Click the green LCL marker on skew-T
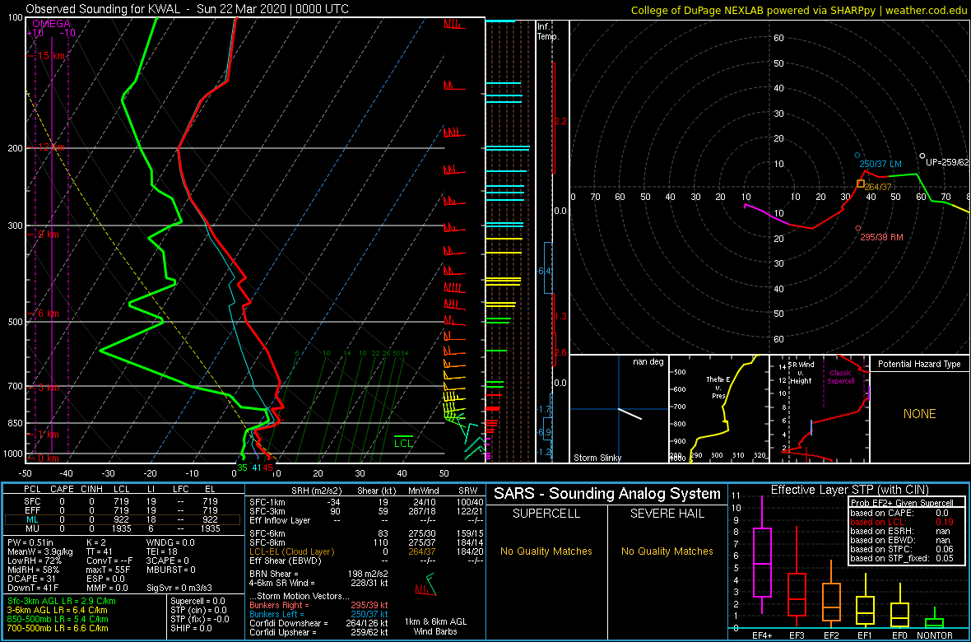 pyautogui.click(x=403, y=442)
